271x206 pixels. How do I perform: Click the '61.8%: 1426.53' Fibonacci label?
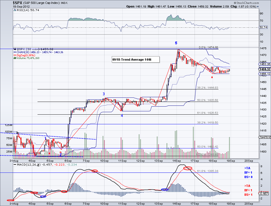pyautogui.click(x=208, y=113)
